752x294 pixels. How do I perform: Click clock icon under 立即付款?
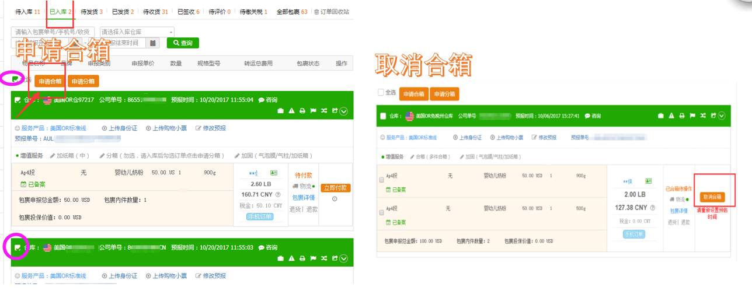click(x=335, y=199)
